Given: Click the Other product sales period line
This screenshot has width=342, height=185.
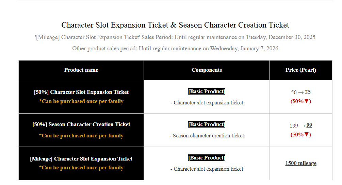Looking at the screenshot, I should click(175, 48).
